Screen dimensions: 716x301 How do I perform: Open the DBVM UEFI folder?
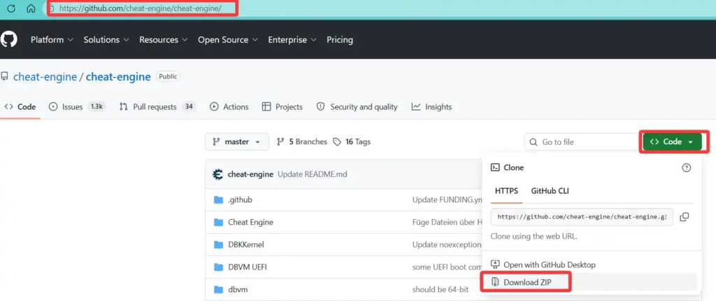247,267
